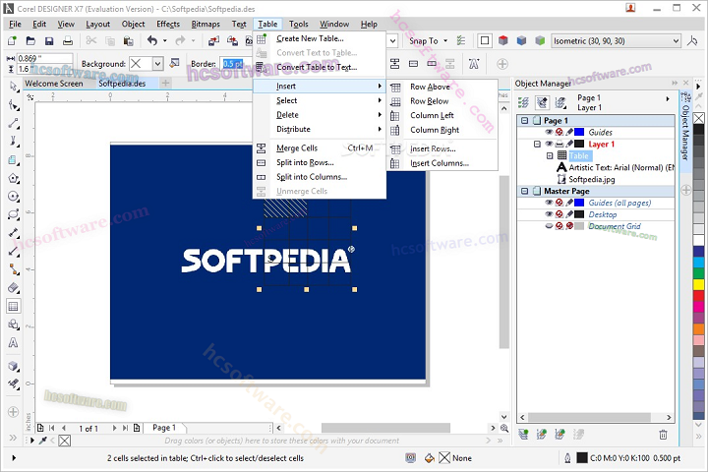Collapse the Master Page tree node

coord(524,191)
